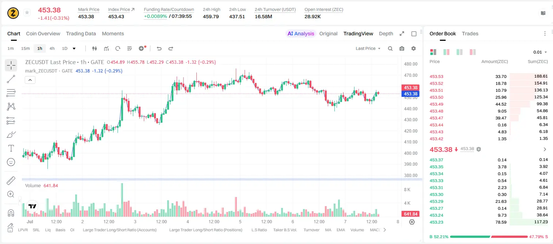This screenshot has height=244, width=553.
Task: Add ZEC to favorites star
Action: click(x=27, y=13)
